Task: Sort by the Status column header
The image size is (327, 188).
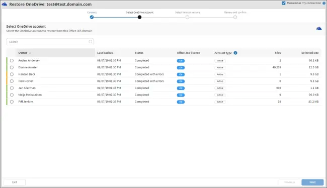Action: [139, 53]
